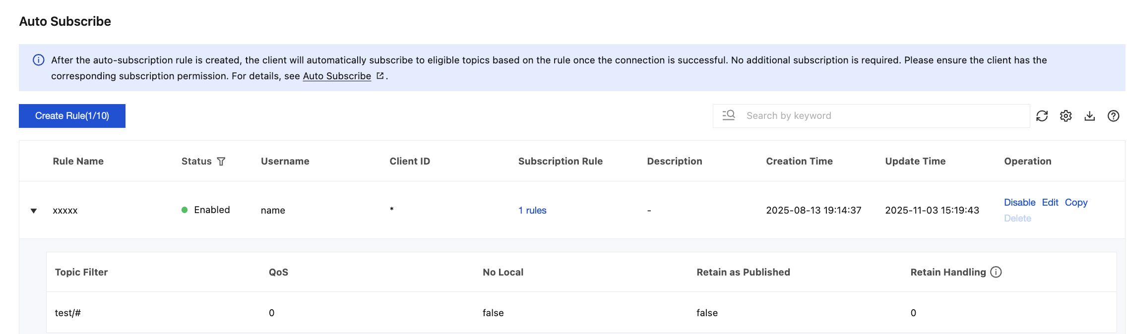This screenshot has width=1127, height=334.
Task: Click the refresh icon
Action: tap(1042, 116)
